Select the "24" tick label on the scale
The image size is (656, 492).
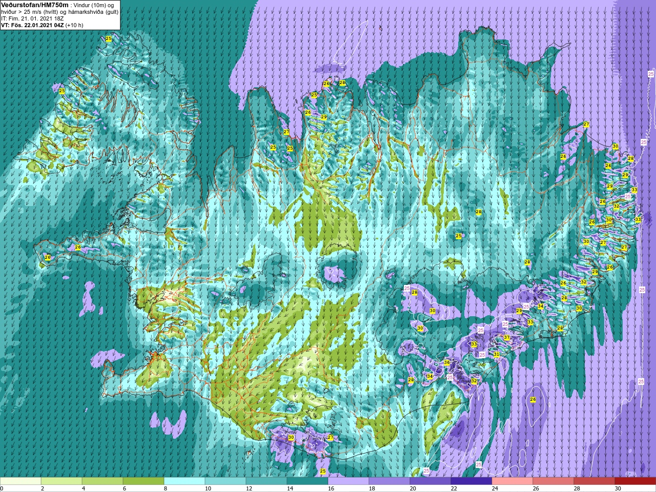(495, 488)
